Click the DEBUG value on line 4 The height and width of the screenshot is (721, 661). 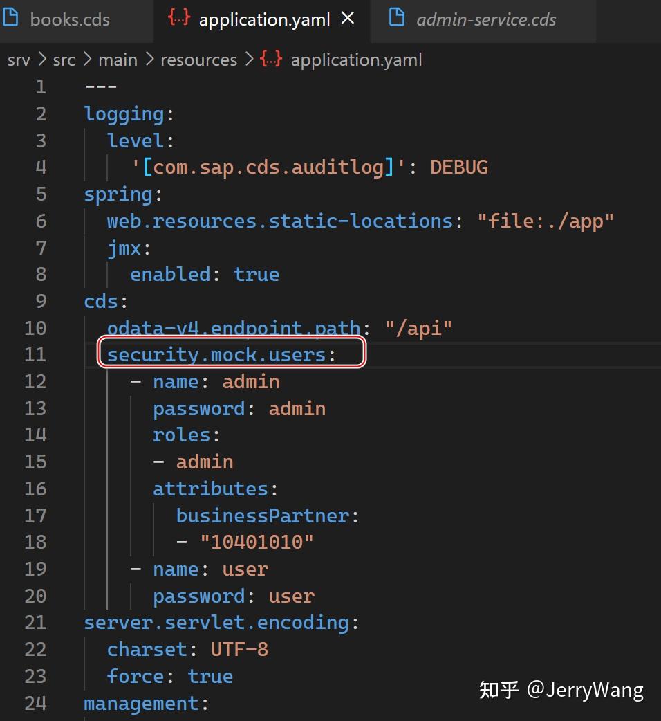(x=458, y=166)
